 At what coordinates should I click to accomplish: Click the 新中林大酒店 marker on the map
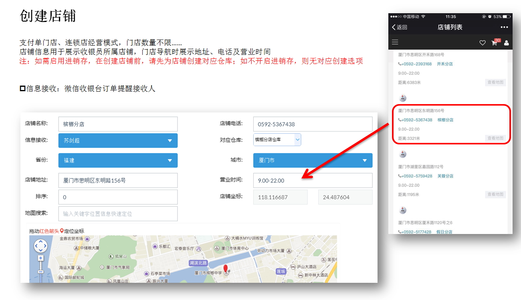[301, 275]
